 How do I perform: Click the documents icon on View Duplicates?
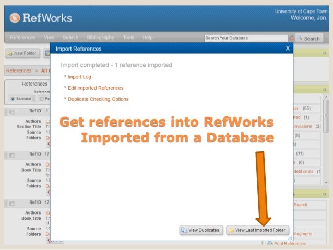click(x=184, y=230)
